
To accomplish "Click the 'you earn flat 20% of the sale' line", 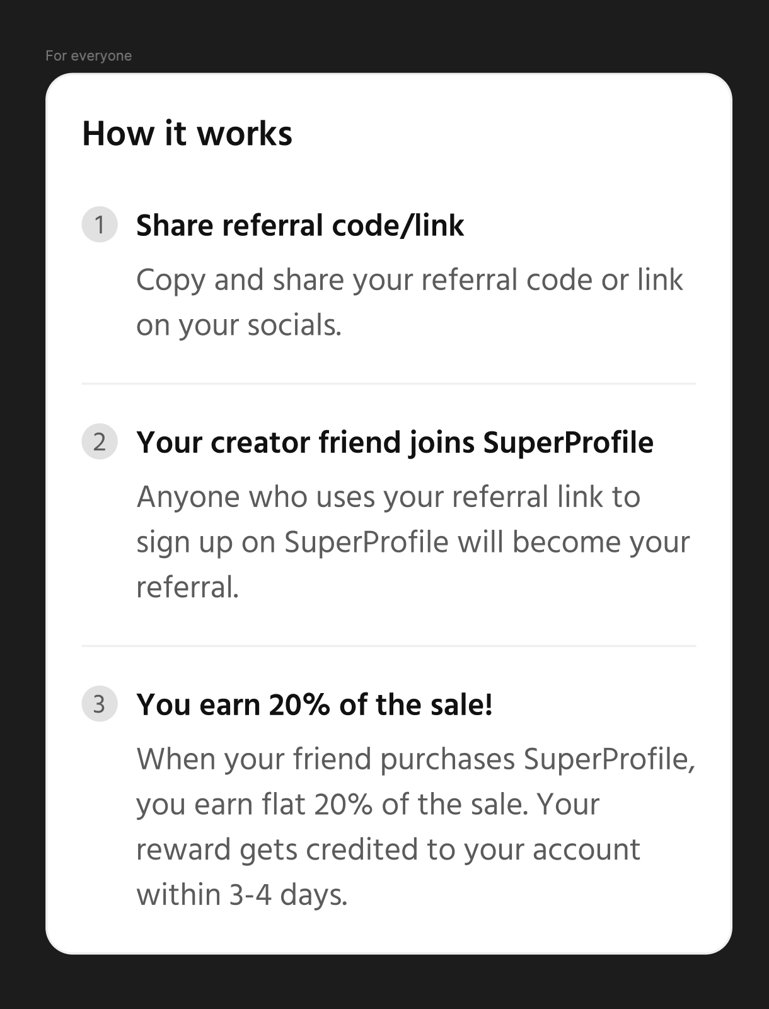I will point(367,805).
